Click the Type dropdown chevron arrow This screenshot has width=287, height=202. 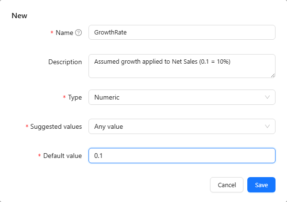click(267, 97)
